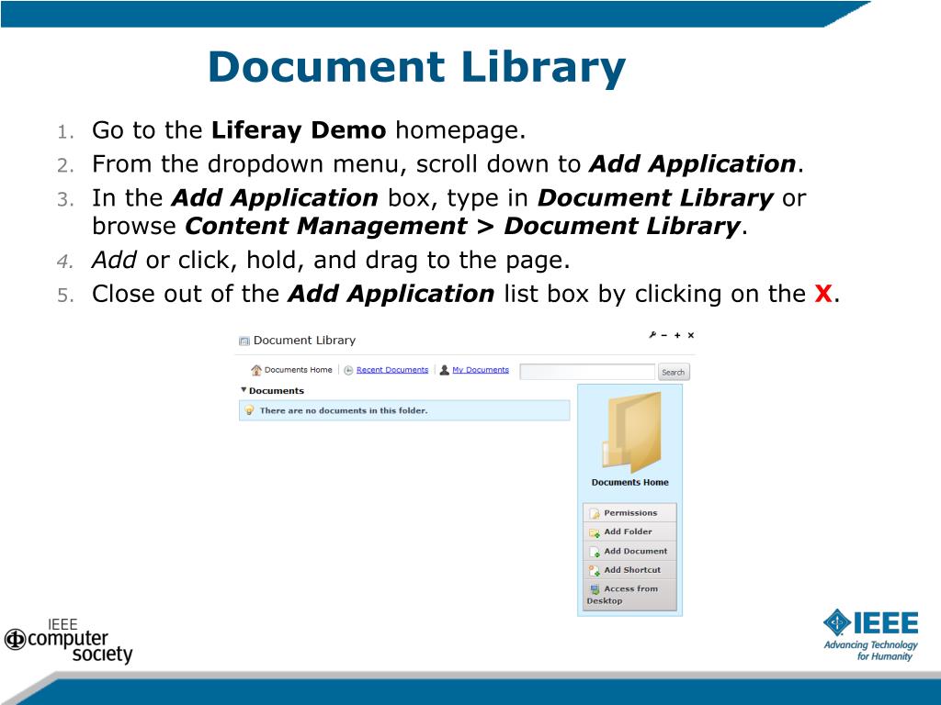941x705 pixels.
Task: Click the Documents Home house icon
Action: tap(256, 370)
